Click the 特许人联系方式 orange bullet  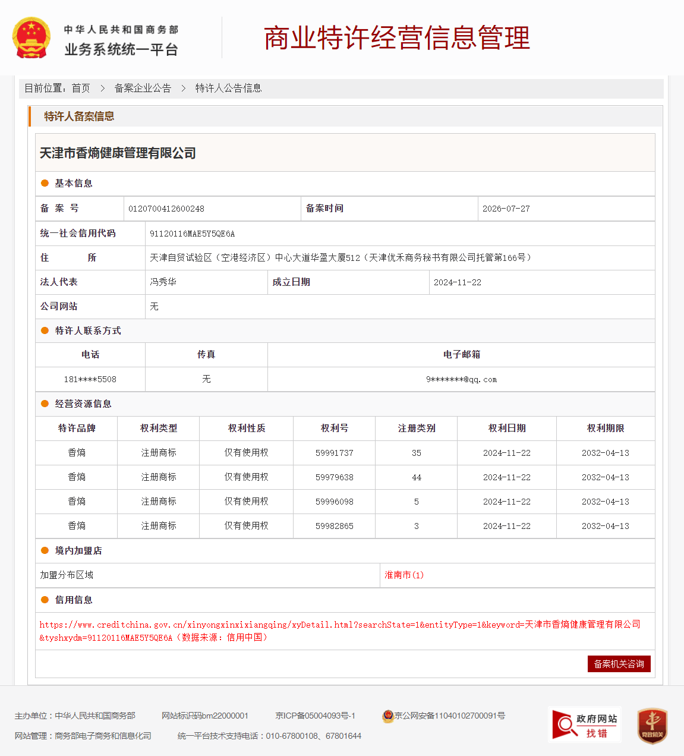(45, 330)
